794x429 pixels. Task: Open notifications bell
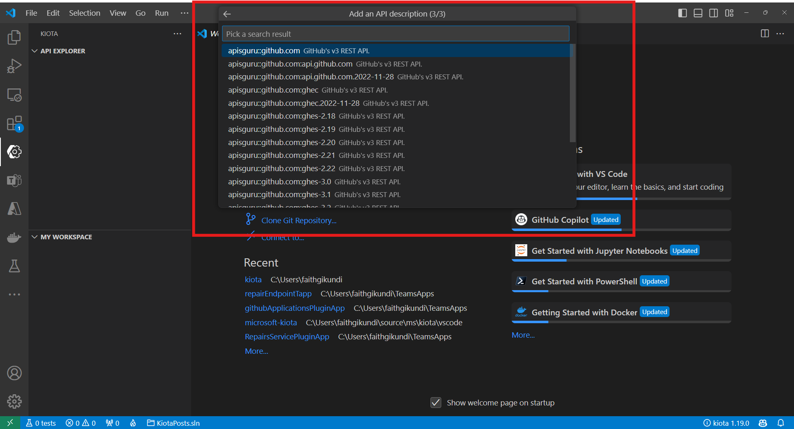tap(781, 423)
